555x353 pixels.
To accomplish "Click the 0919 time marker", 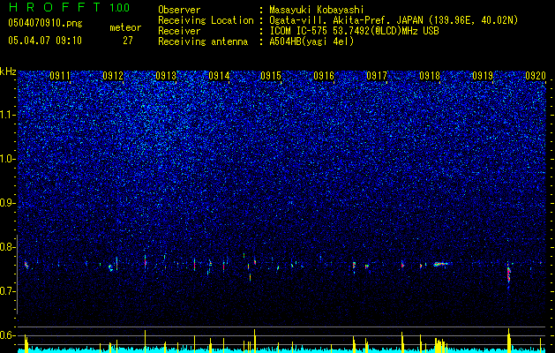I will tap(483, 76).
